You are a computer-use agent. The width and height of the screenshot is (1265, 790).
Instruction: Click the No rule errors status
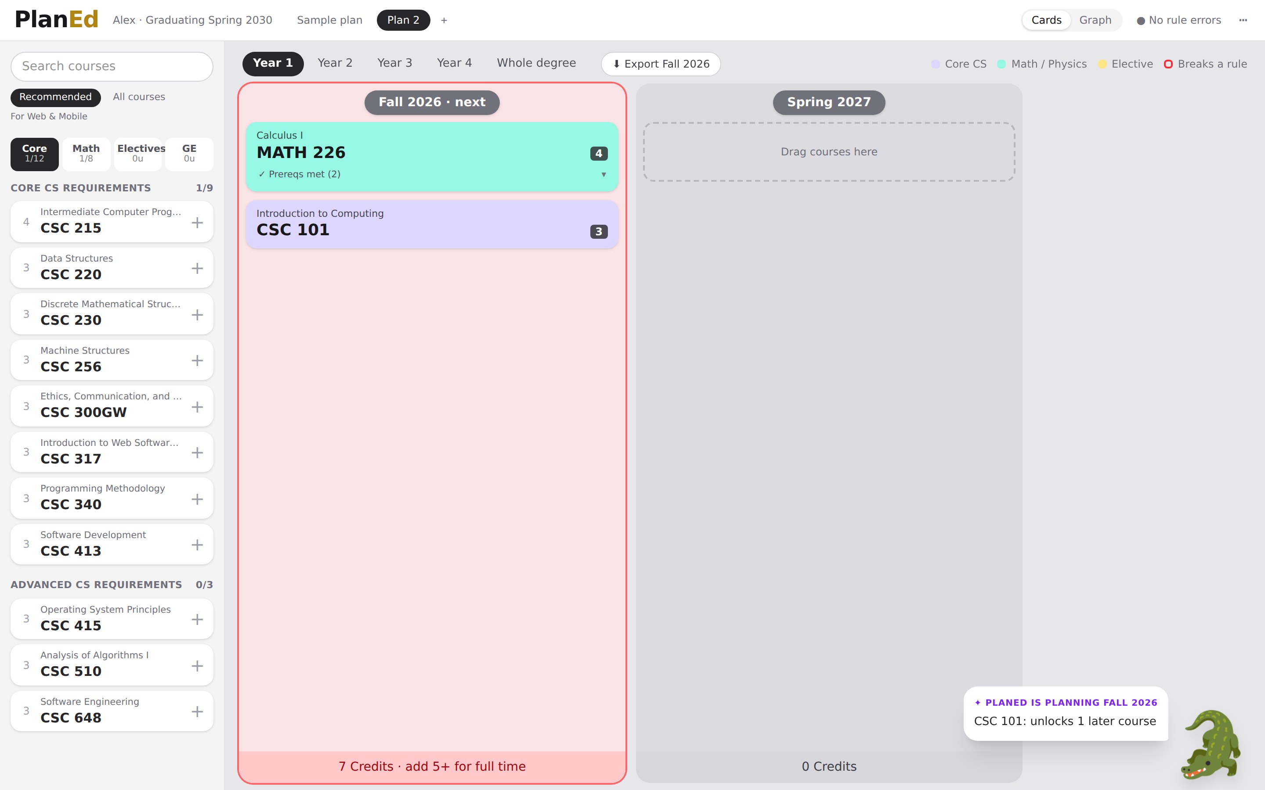1179,20
